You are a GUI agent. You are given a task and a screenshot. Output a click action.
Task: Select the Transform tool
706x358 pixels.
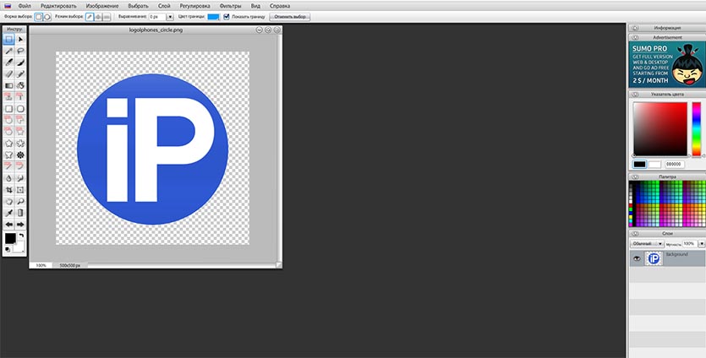[20, 190]
